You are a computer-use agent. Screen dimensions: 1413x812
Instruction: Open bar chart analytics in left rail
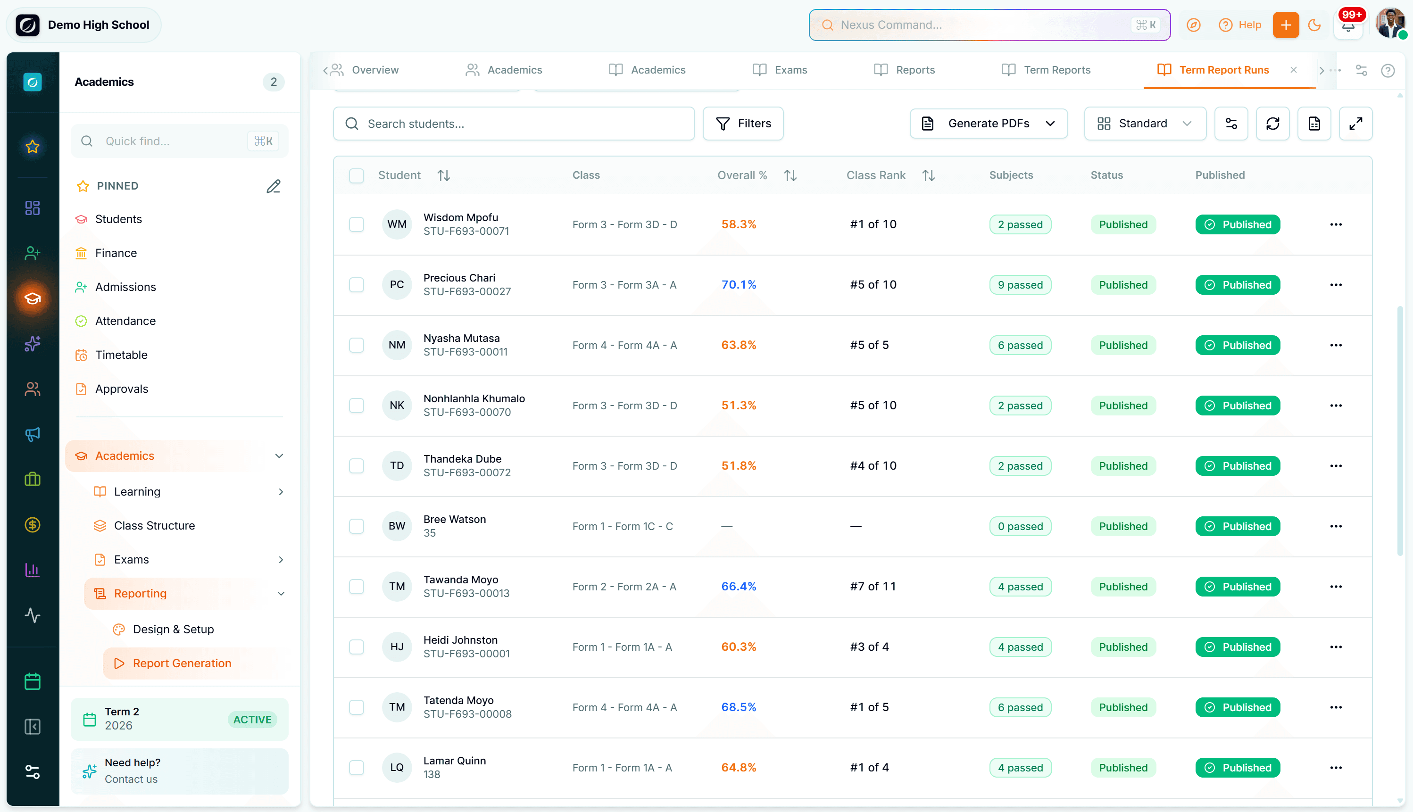pos(33,570)
